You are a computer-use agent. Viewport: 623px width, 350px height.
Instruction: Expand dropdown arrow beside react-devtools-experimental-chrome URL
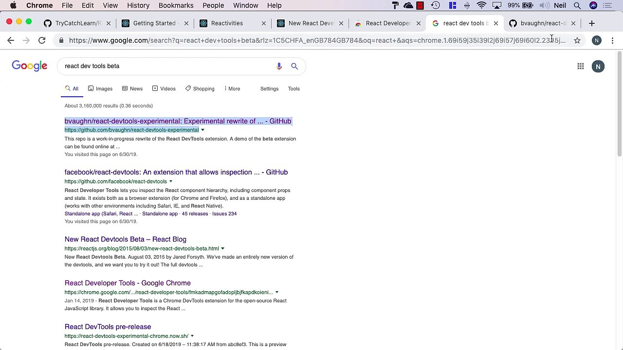[192, 336]
